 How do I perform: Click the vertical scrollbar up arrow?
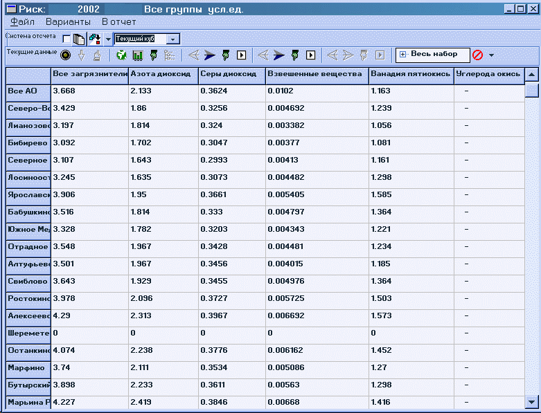[531, 75]
